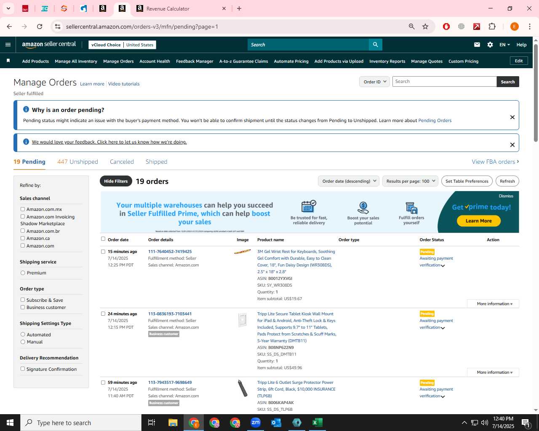
Task: Open the Windows Start menu
Action: pyautogui.click(x=10, y=423)
